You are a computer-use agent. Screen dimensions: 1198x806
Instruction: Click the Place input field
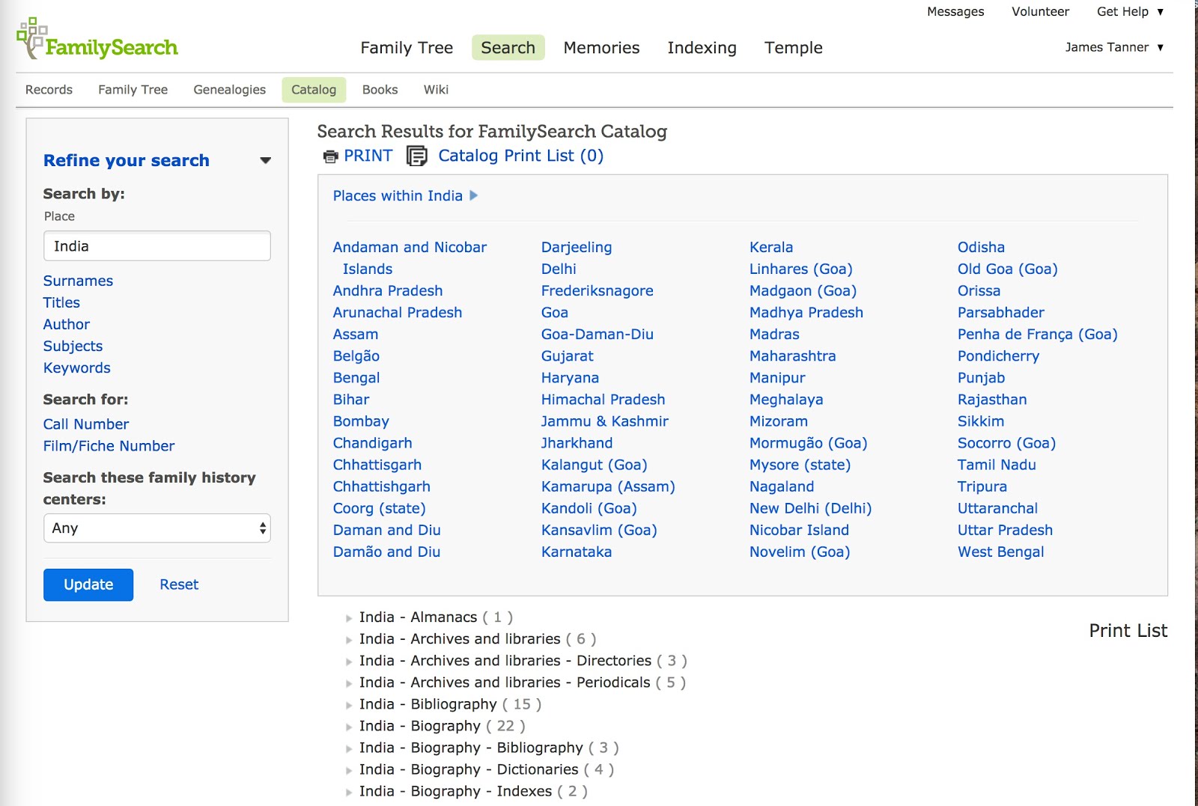tap(157, 245)
